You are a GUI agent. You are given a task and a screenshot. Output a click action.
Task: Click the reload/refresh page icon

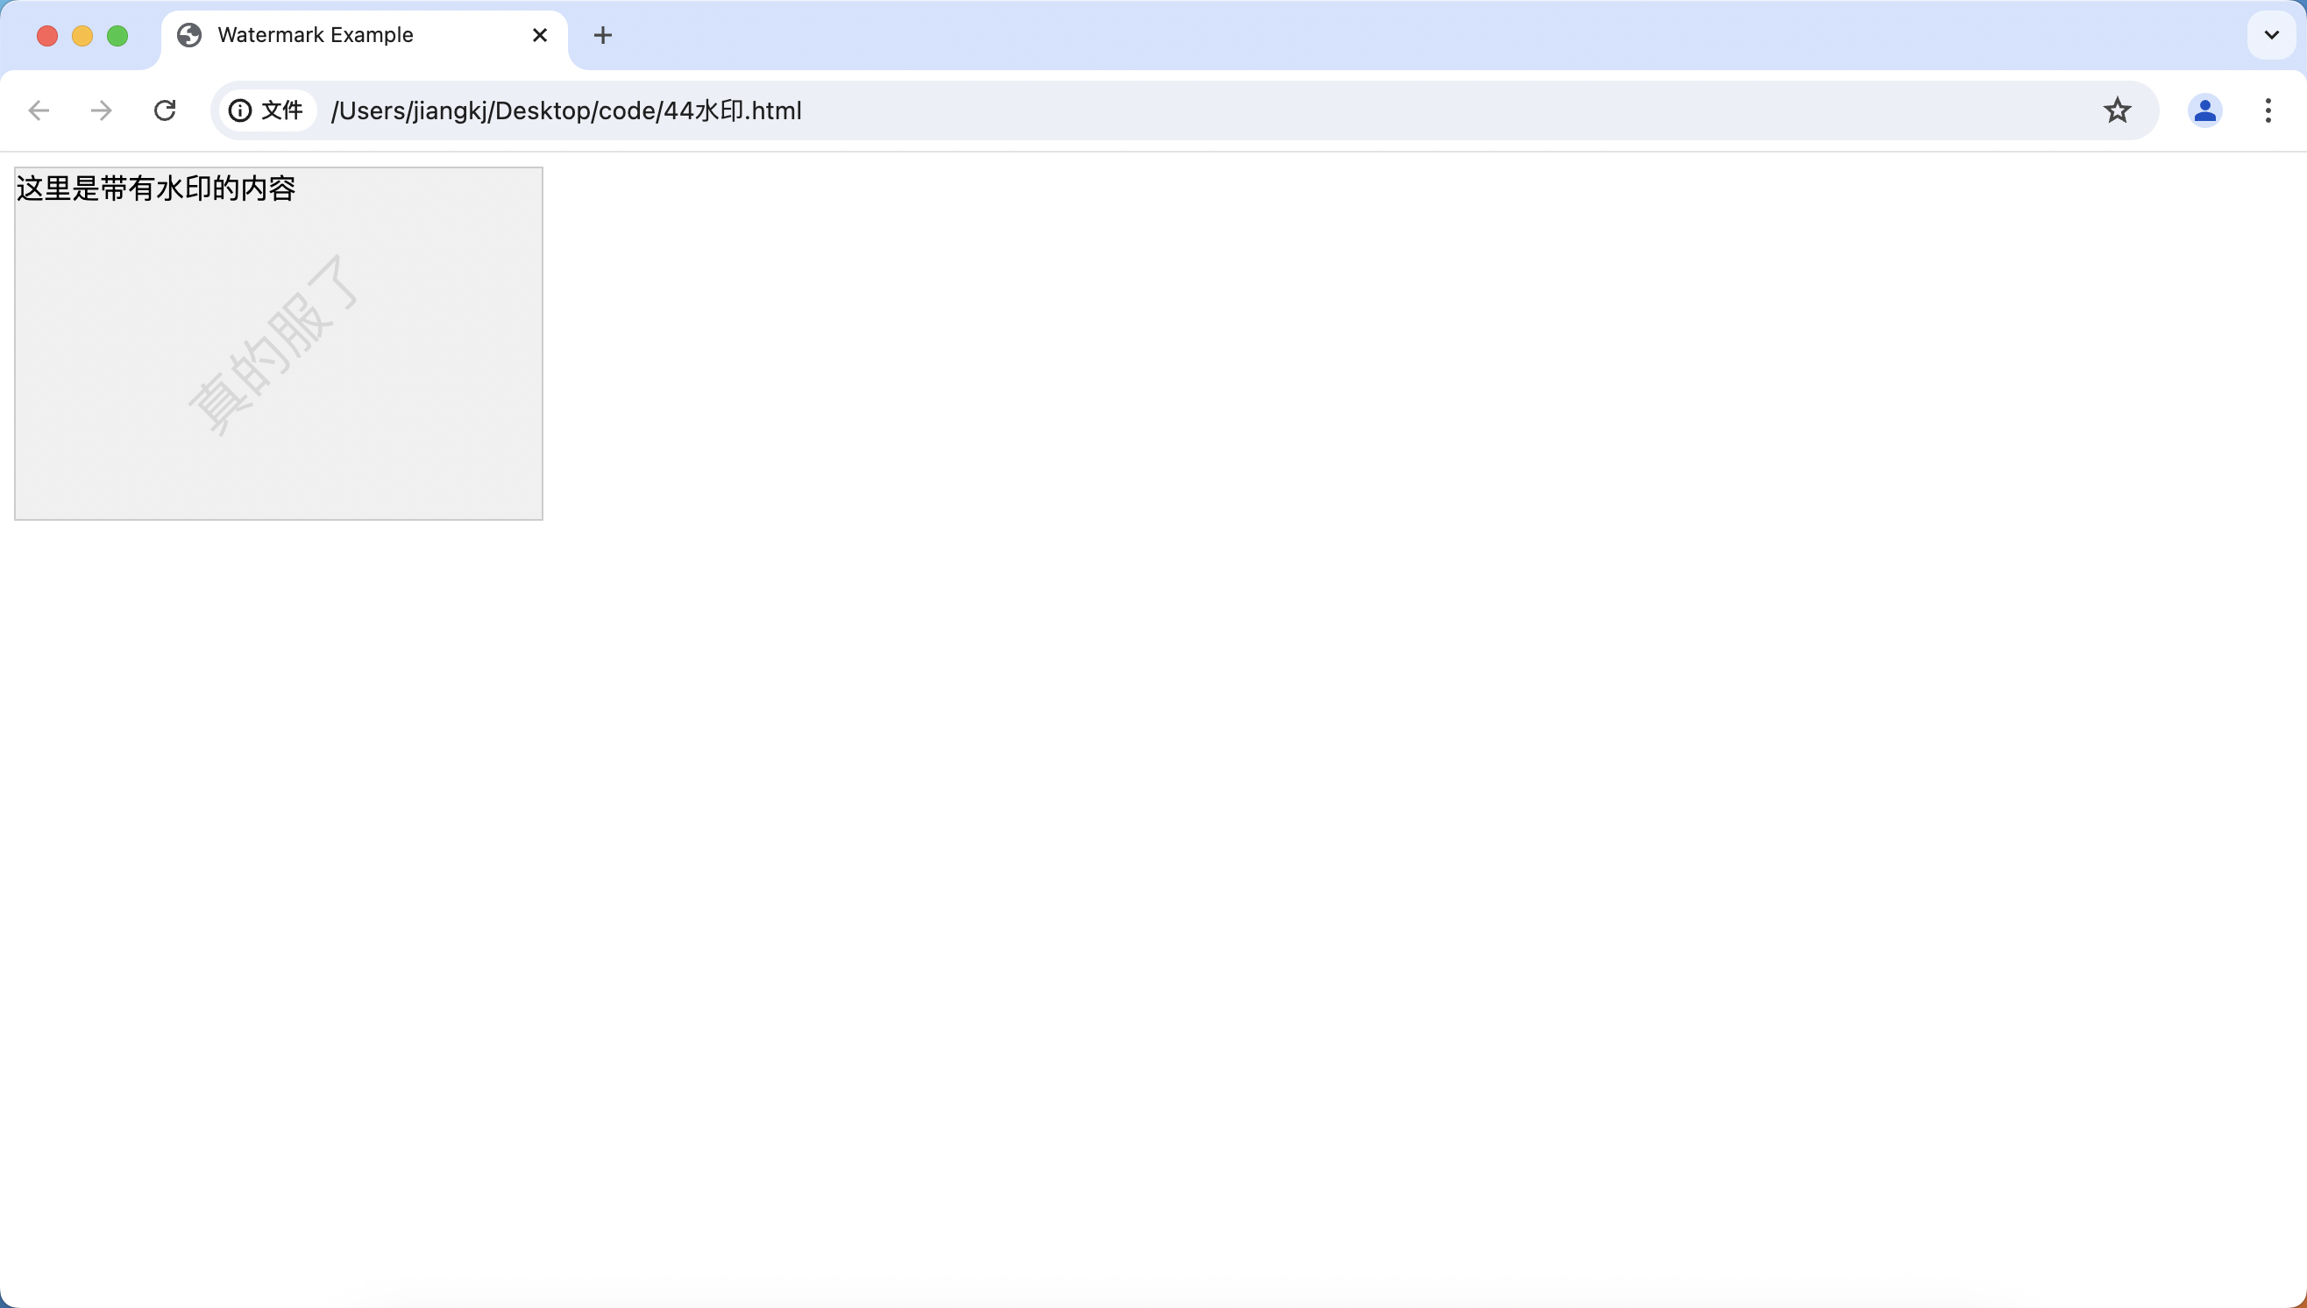[x=165, y=110]
